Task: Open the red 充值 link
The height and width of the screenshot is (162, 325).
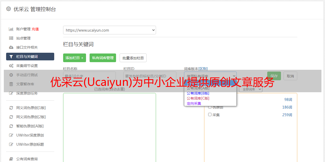Action: (35, 29)
